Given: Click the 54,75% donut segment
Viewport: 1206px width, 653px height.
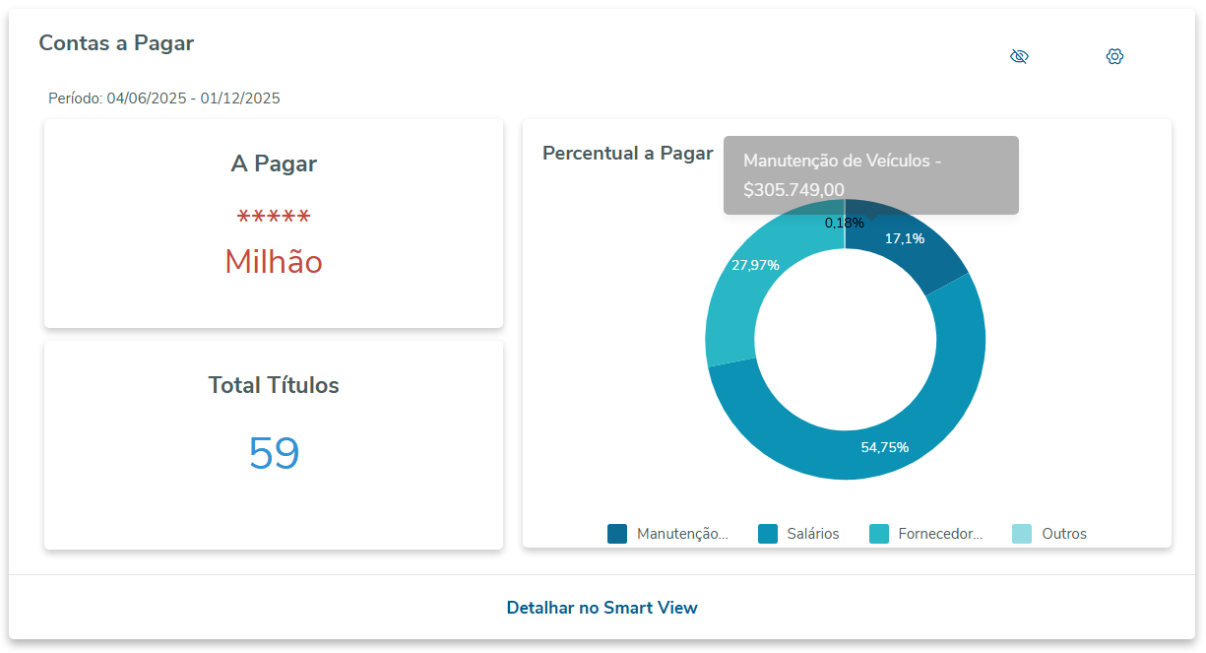Looking at the screenshot, I should coord(884,447).
